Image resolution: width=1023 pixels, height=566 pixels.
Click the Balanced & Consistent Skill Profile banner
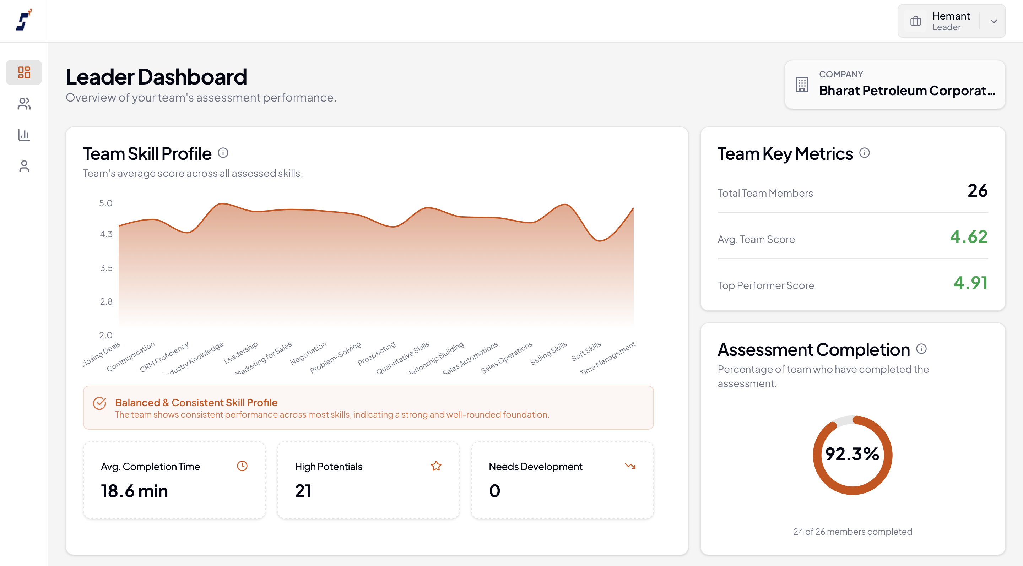368,408
